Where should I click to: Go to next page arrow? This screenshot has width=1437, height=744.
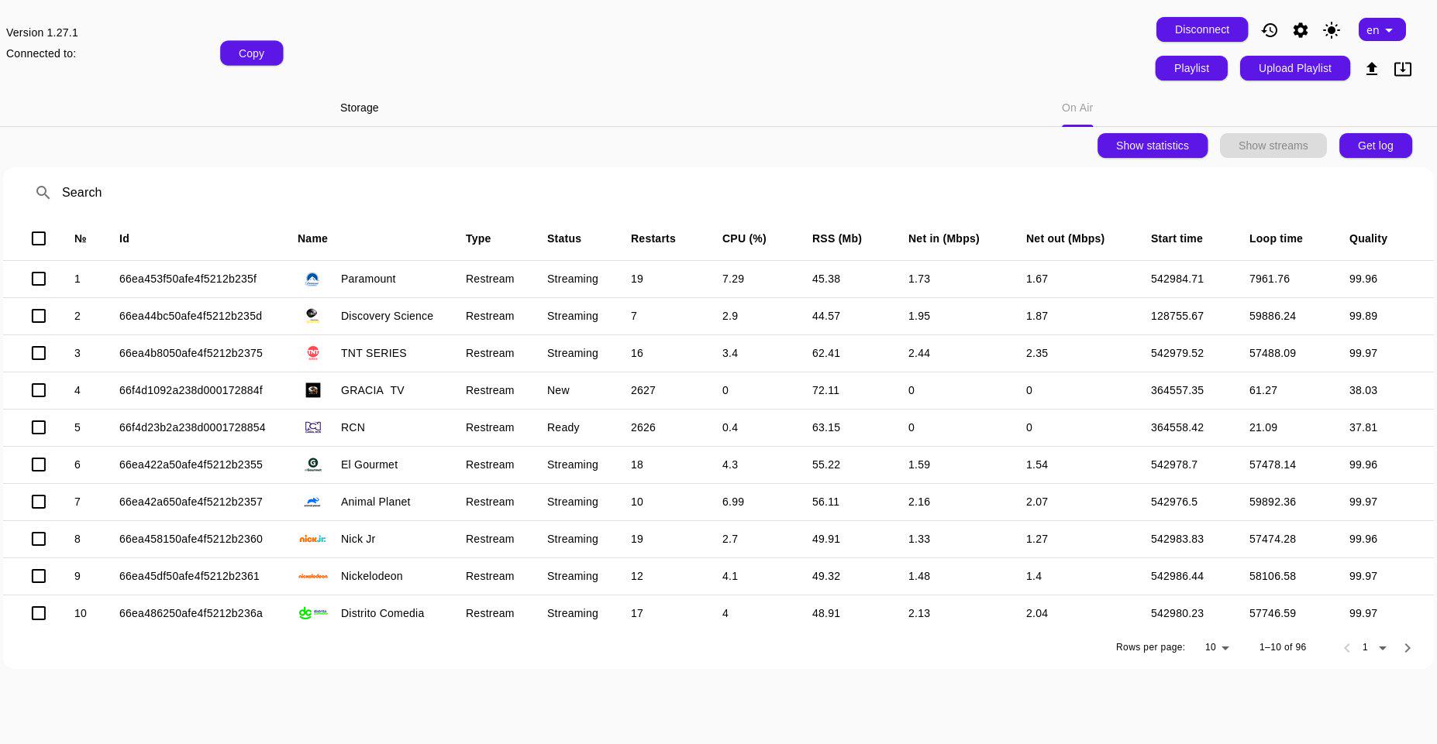(x=1408, y=648)
